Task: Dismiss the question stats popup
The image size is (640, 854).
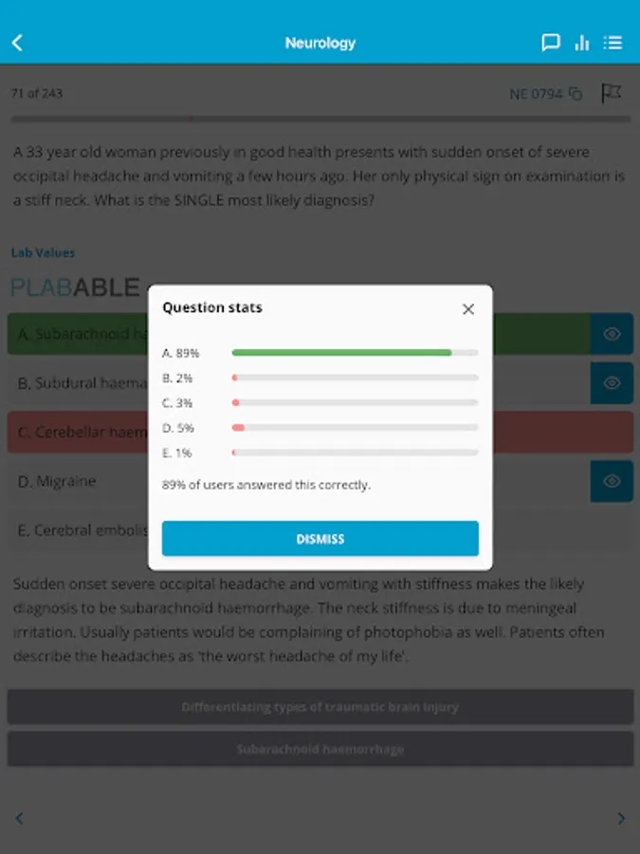Action: click(x=320, y=539)
